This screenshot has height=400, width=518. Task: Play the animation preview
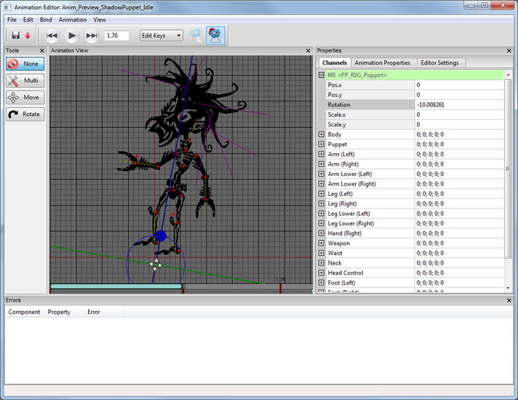[x=72, y=35]
